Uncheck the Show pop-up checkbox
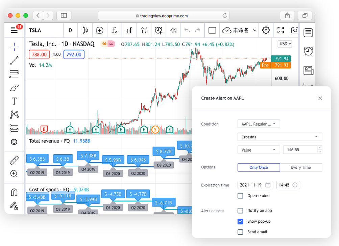The image size is (339, 246). click(x=240, y=221)
